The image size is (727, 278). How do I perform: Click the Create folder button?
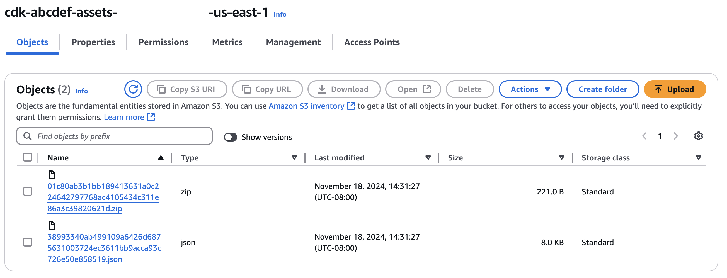pos(603,89)
